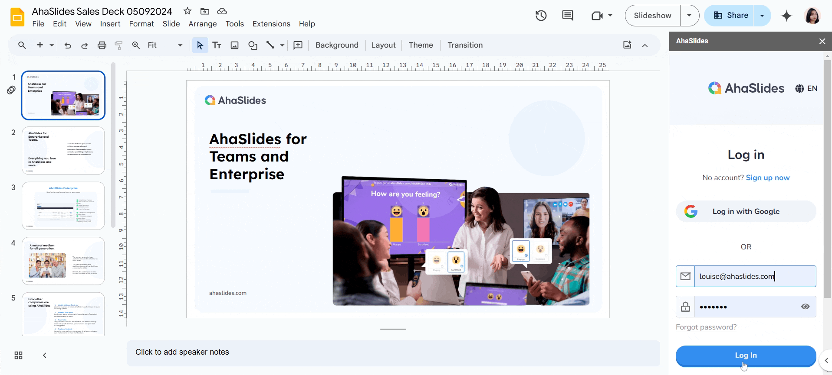Open the File menu

coord(38,24)
